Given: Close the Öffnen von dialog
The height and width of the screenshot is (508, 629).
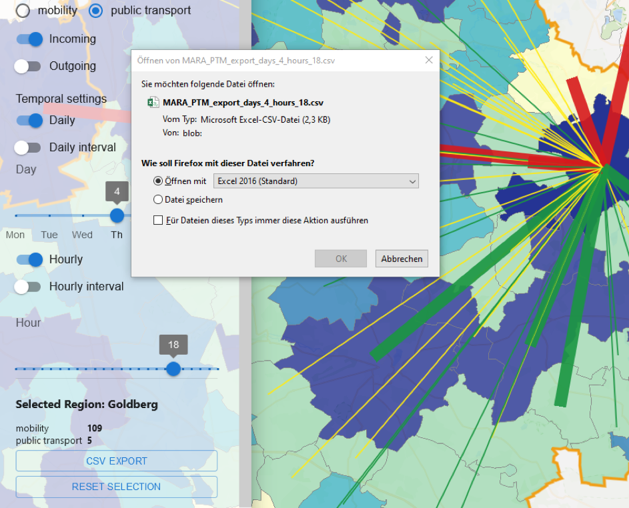Looking at the screenshot, I should tap(429, 60).
